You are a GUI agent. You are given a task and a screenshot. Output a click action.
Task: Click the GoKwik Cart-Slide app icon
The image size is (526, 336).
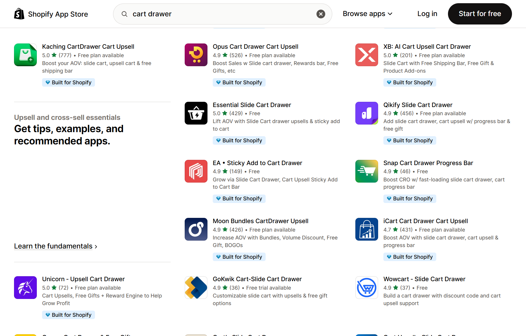tap(196, 288)
